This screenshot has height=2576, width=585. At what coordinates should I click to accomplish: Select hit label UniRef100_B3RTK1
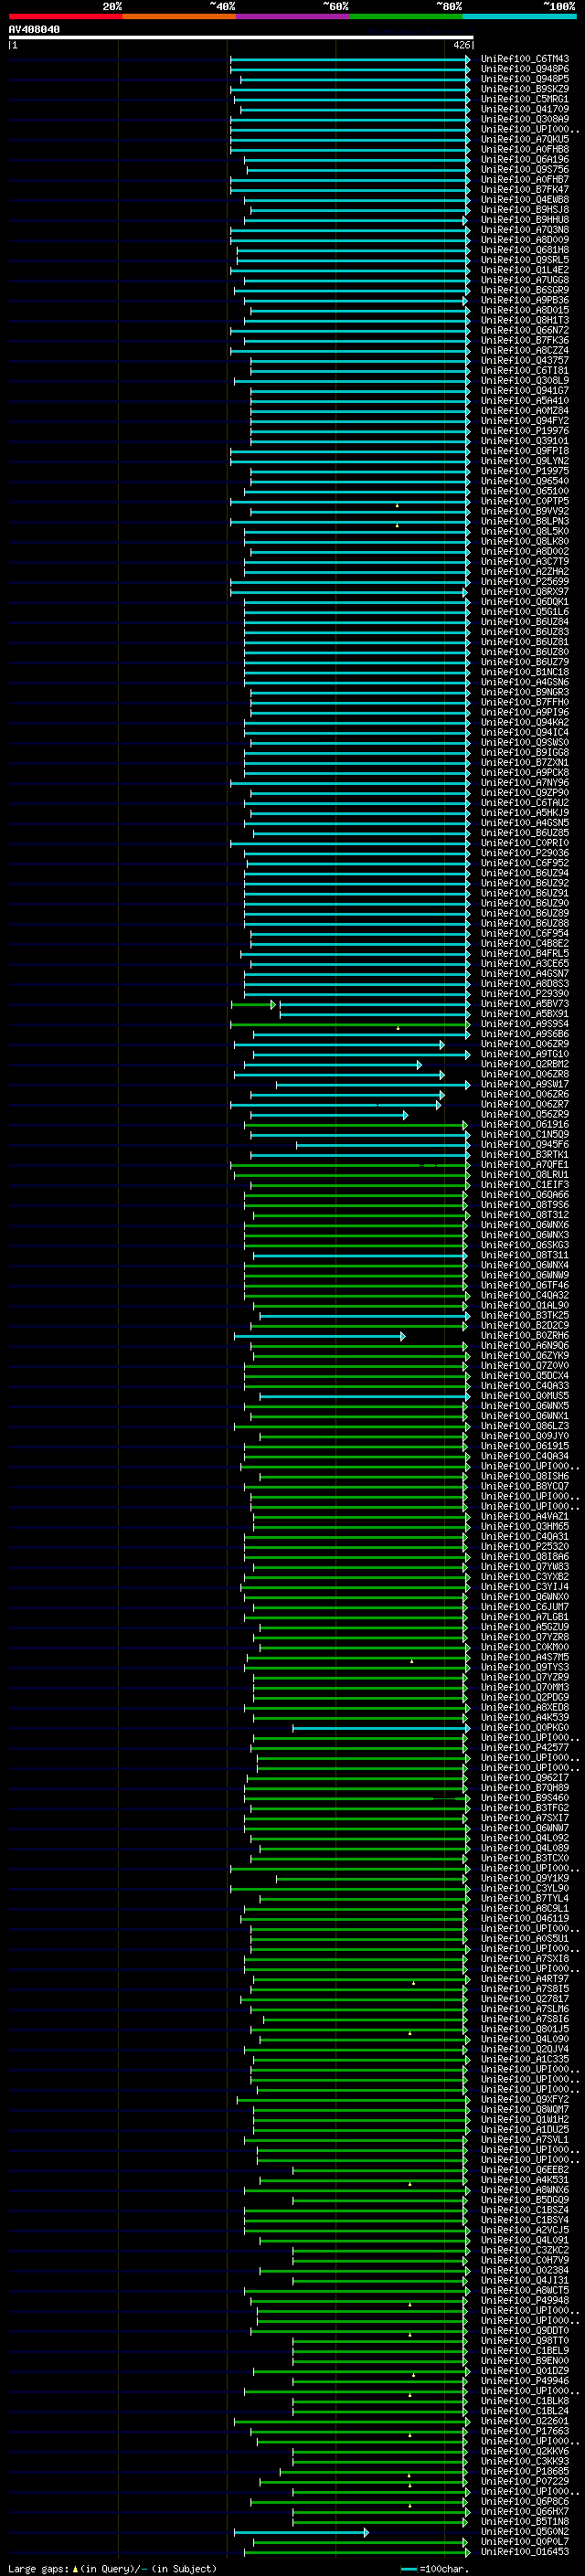click(525, 1155)
